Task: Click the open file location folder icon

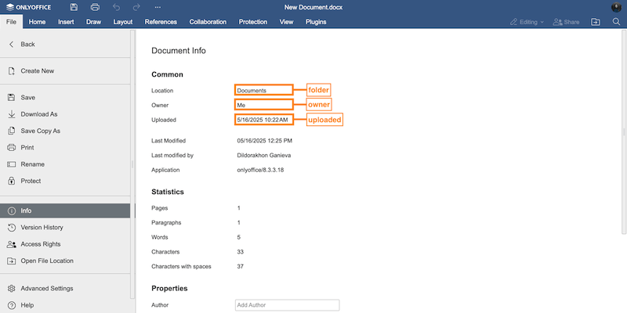Action: [595, 22]
